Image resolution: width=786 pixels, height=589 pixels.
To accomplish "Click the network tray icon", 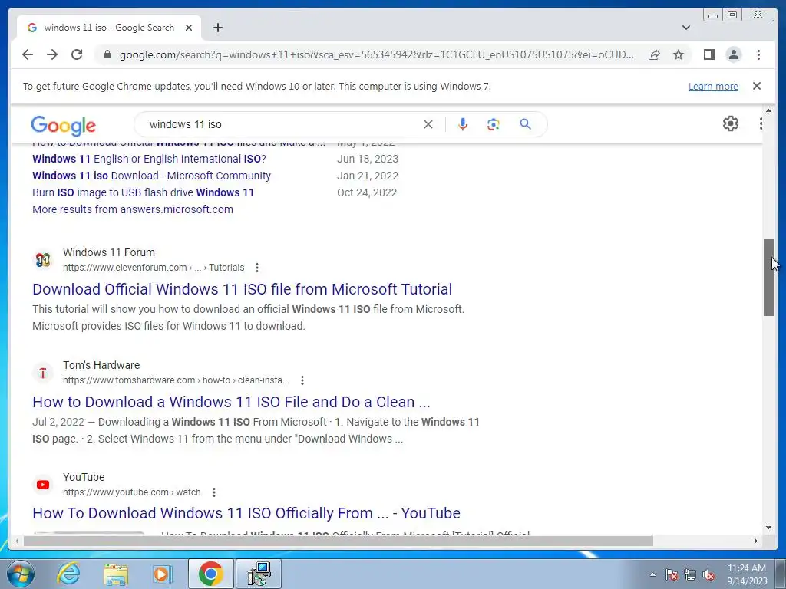I will pyautogui.click(x=690, y=575).
